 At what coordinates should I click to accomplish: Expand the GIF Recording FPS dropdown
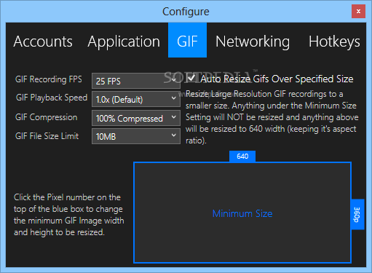point(136,81)
